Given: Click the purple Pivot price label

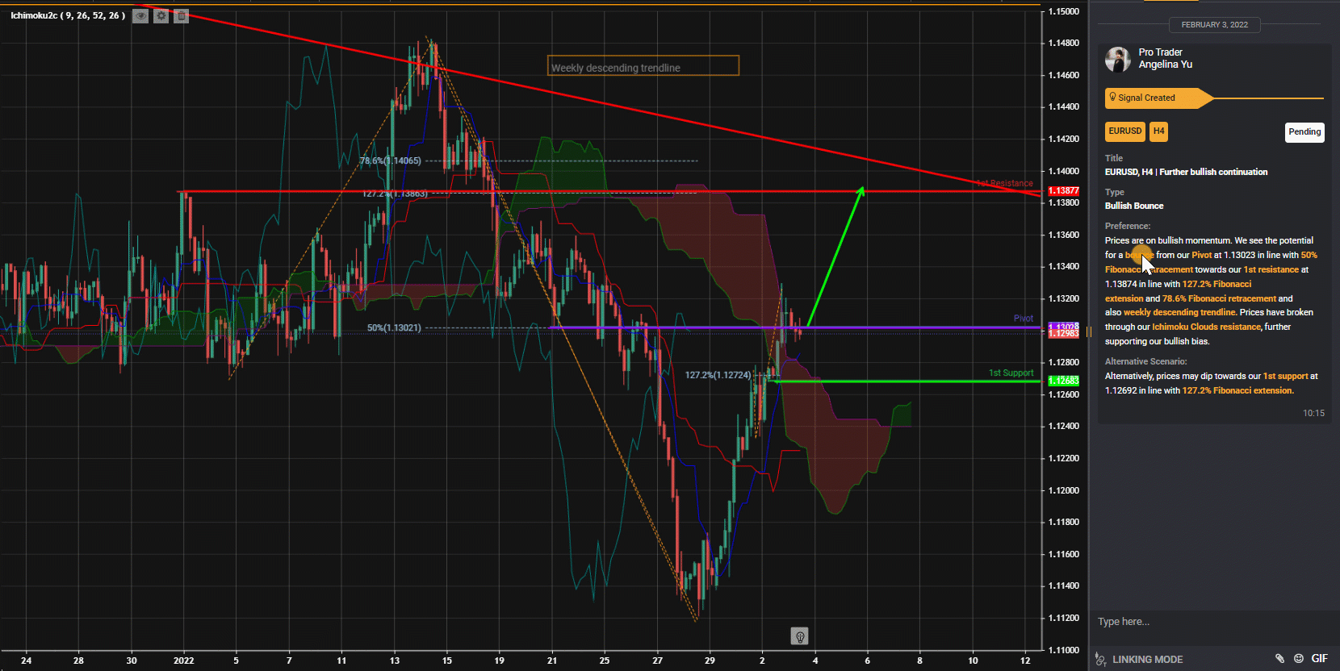Looking at the screenshot, I should click(1063, 327).
